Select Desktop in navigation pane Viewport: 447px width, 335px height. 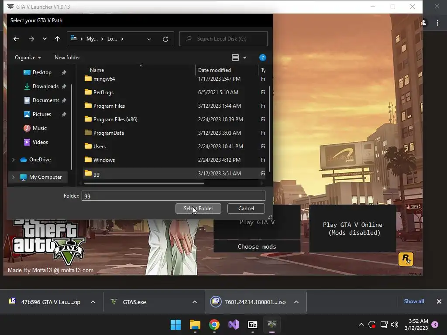point(42,72)
